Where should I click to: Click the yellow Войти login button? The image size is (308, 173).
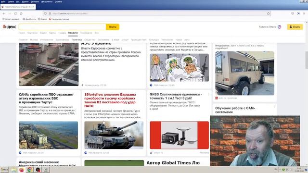click(295, 27)
